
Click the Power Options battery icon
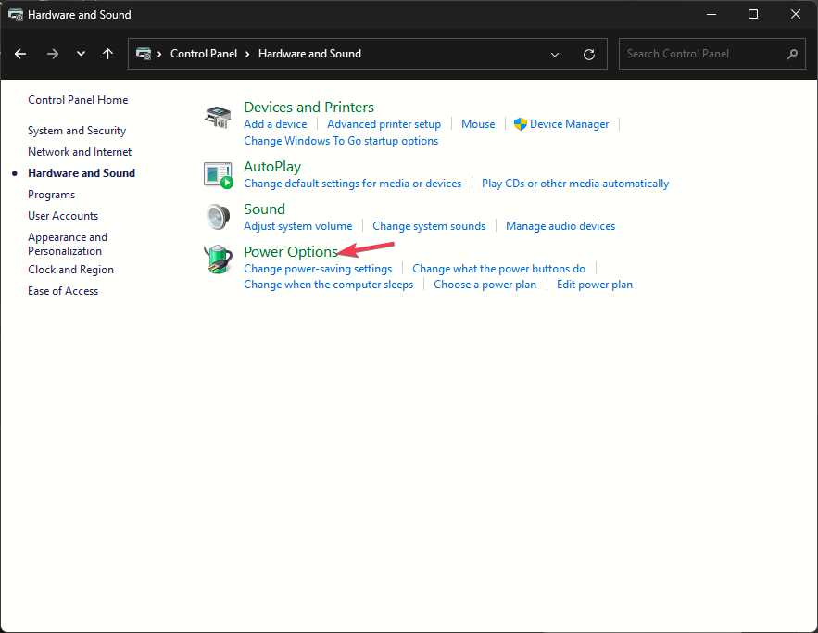coord(217,259)
